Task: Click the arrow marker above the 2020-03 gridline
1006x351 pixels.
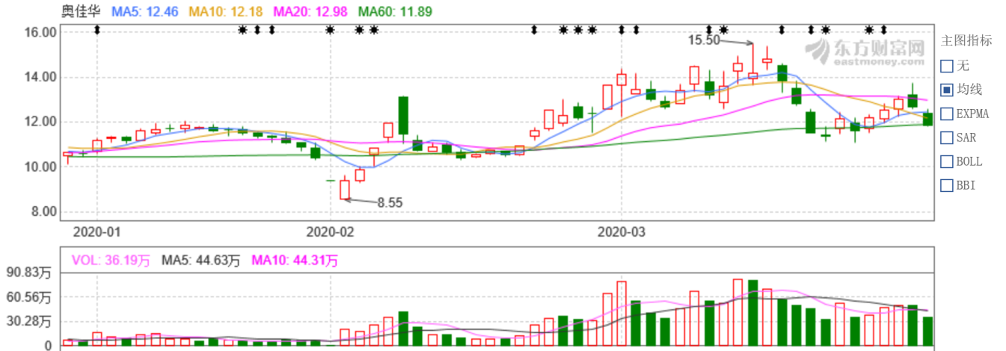Action: coord(622,30)
